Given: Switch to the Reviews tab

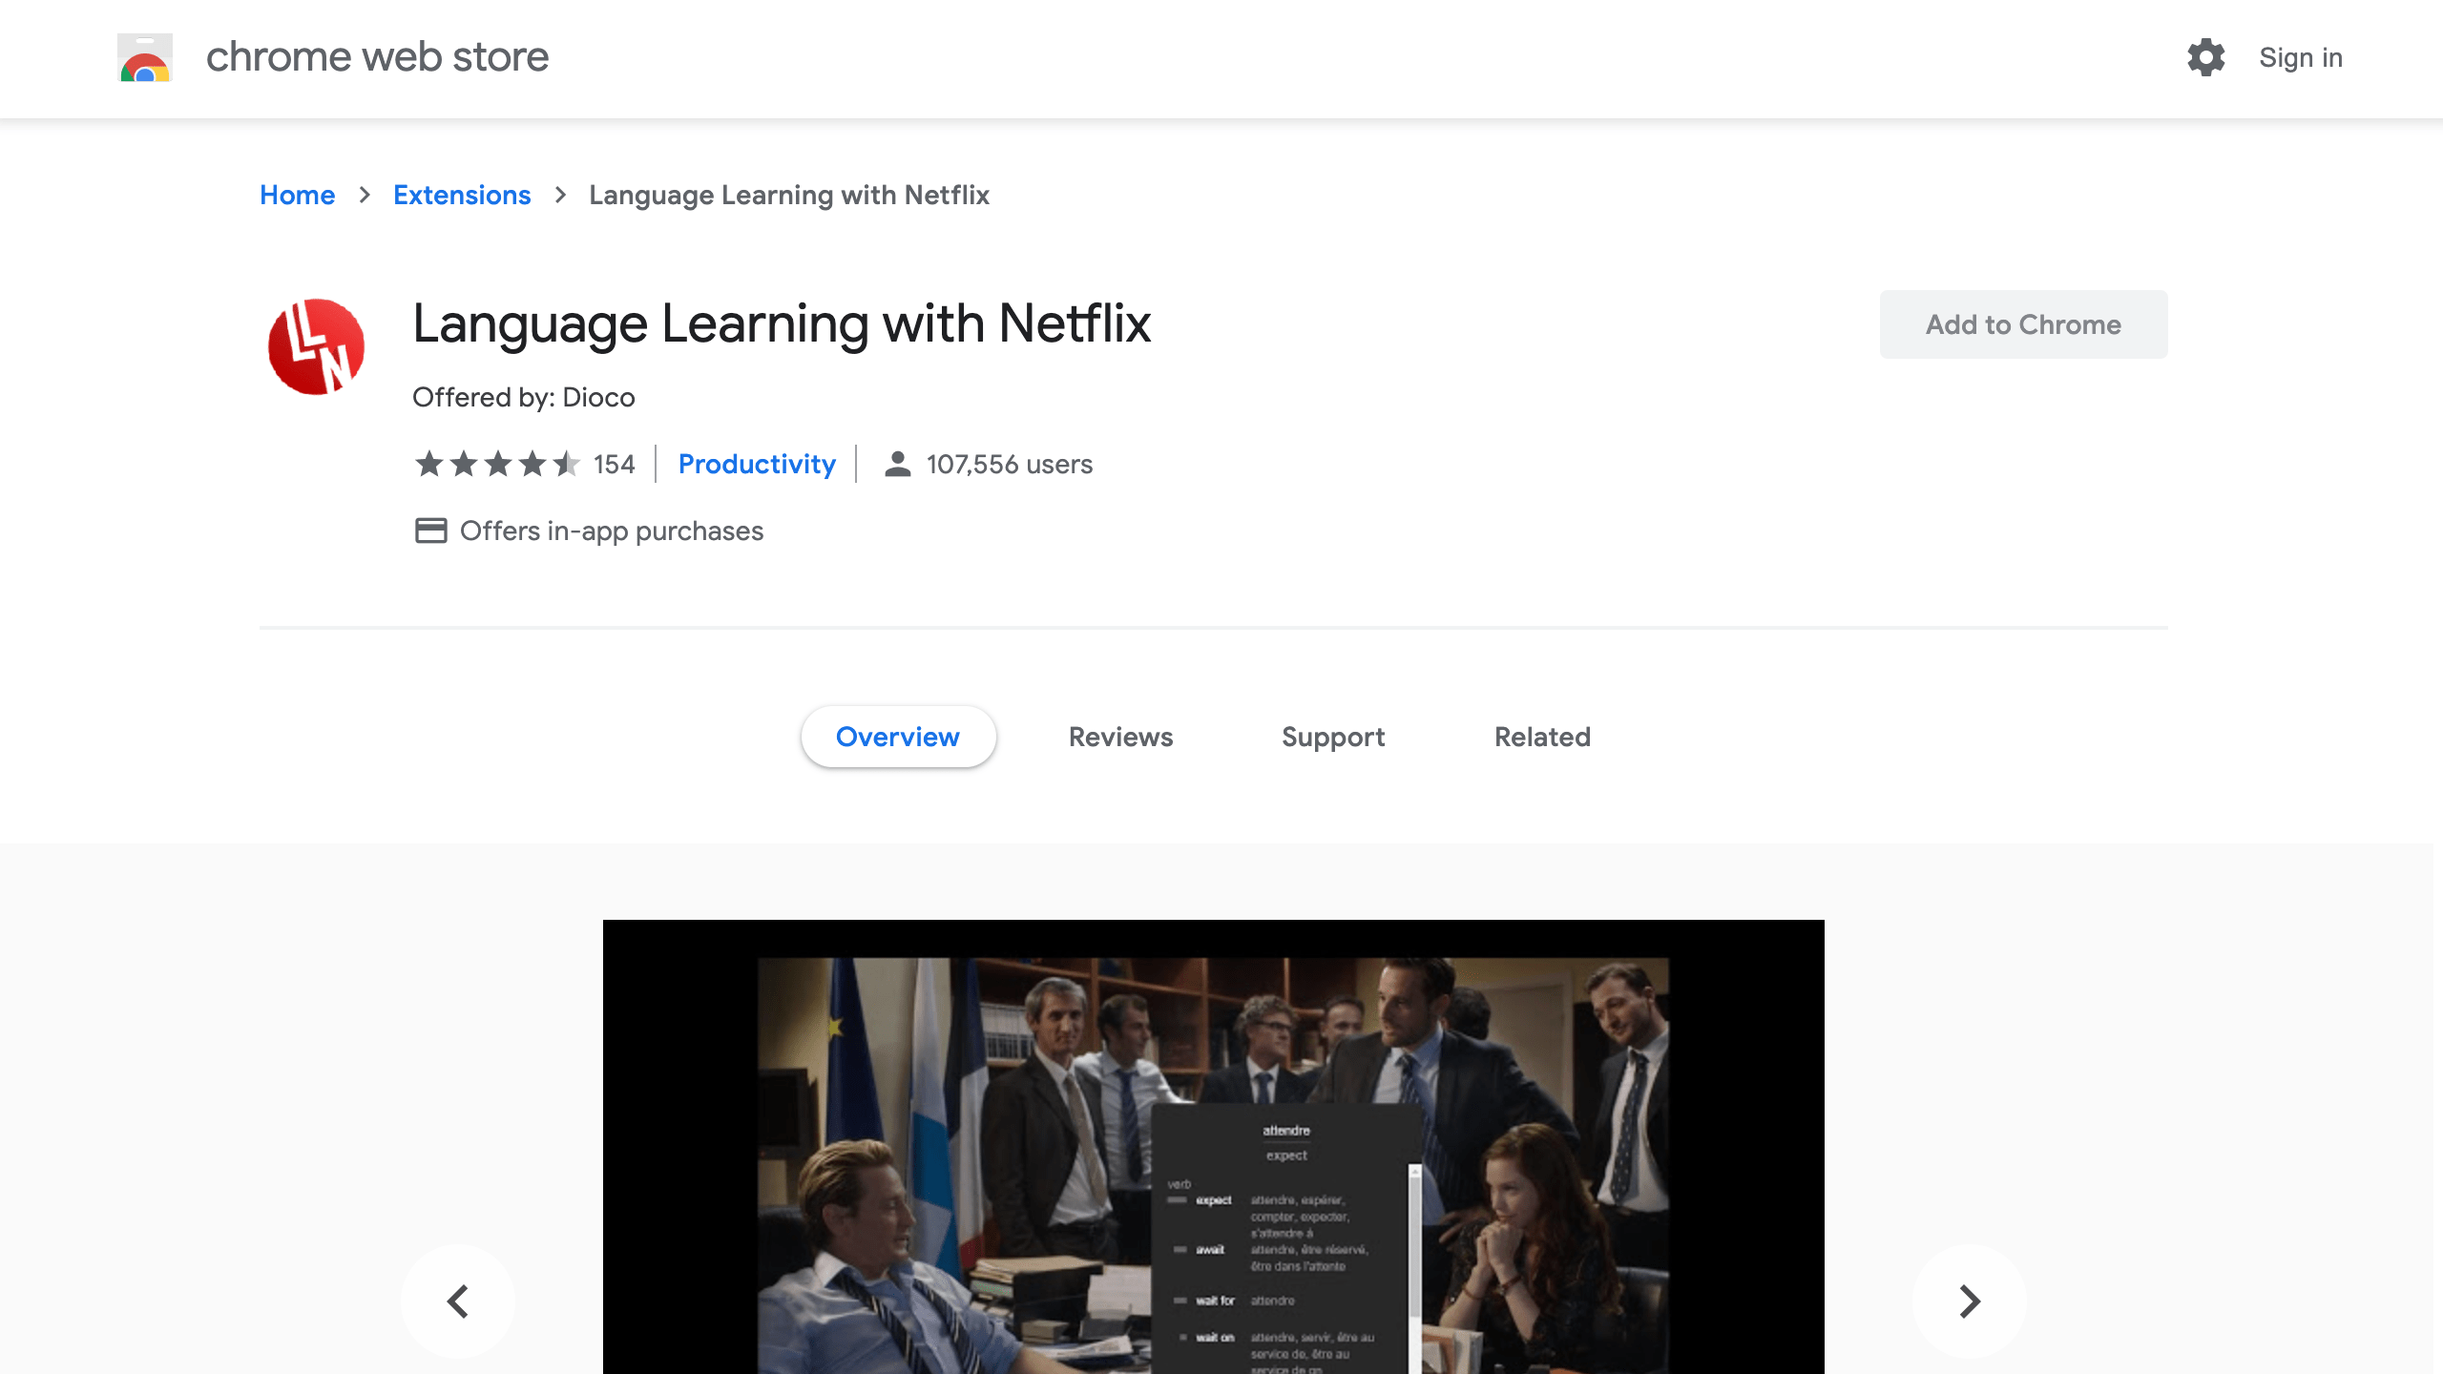Looking at the screenshot, I should (x=1120, y=737).
